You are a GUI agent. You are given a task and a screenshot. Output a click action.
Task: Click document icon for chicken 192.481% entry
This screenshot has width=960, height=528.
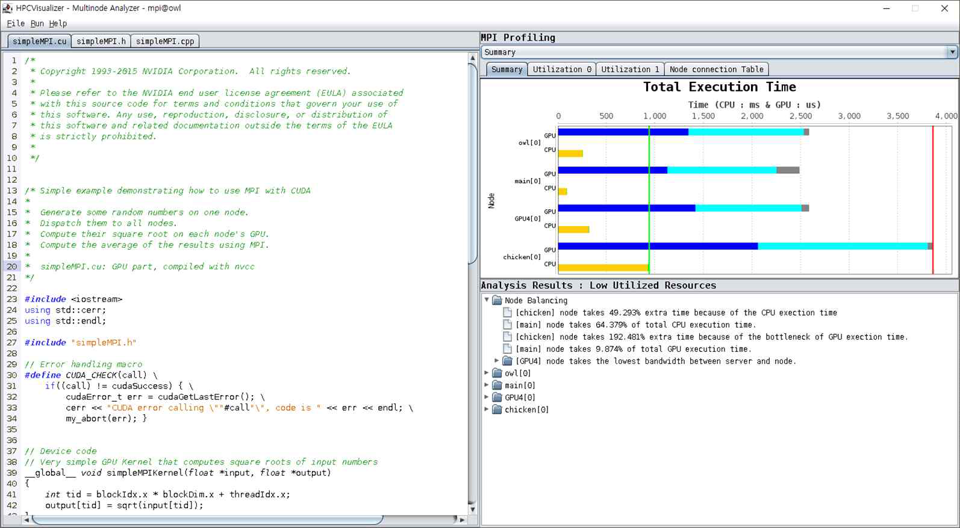click(x=507, y=337)
